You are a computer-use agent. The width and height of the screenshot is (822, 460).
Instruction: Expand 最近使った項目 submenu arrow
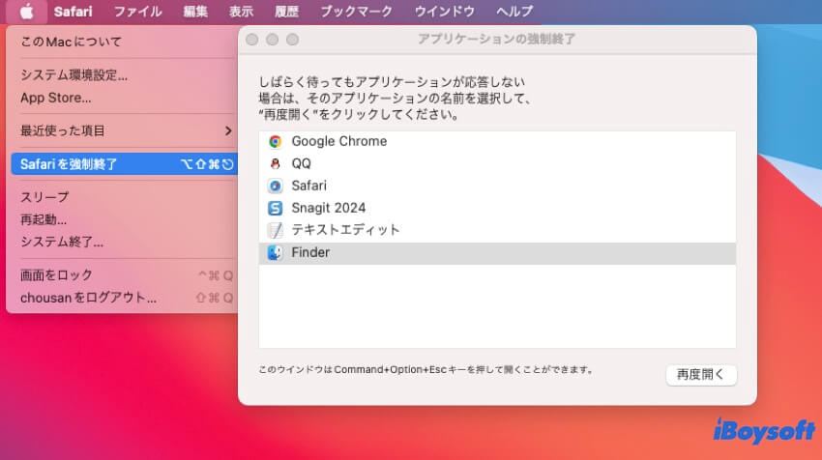[x=228, y=131]
